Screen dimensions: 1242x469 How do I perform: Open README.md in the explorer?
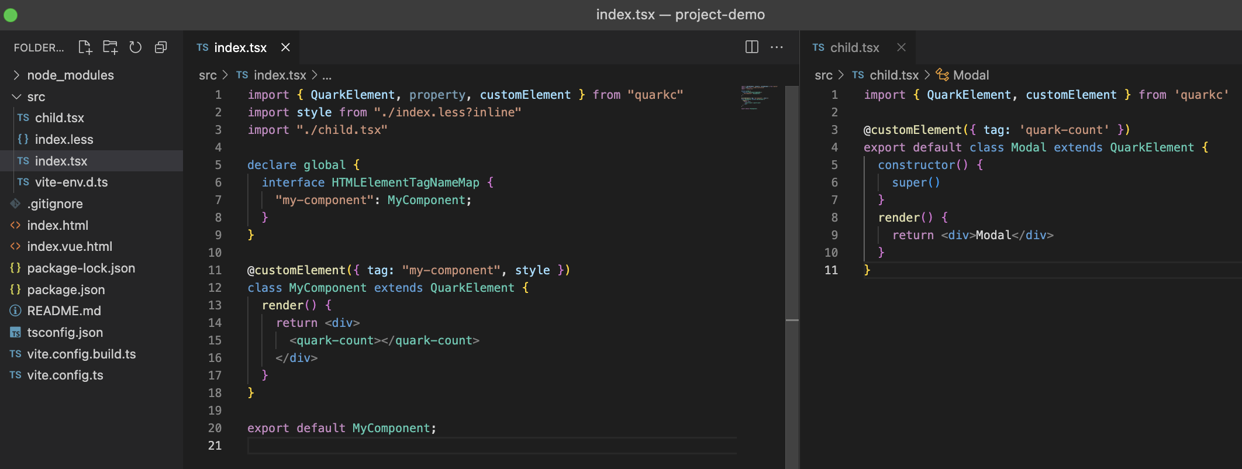coord(91,311)
